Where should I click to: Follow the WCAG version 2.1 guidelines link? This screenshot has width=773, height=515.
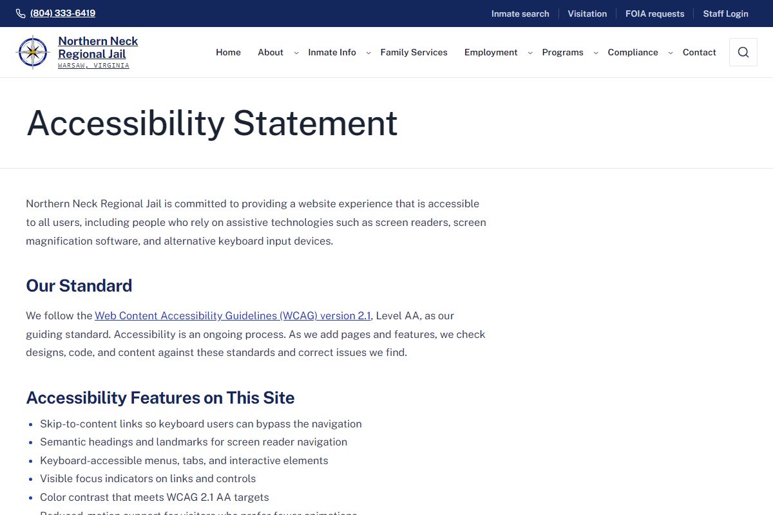(x=233, y=315)
